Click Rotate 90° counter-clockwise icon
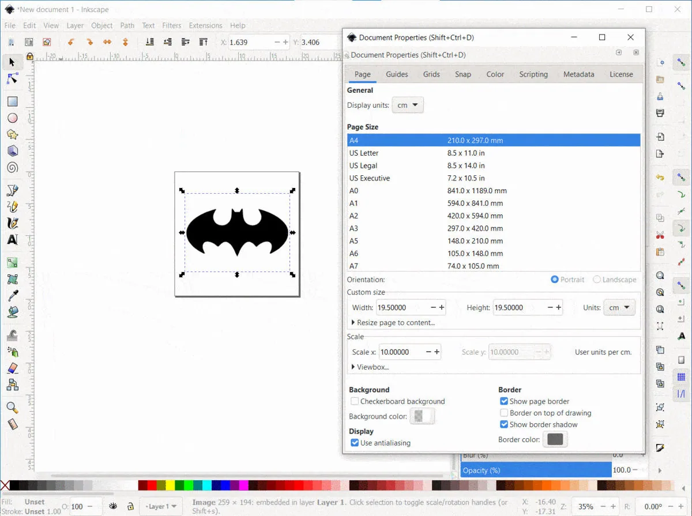The height and width of the screenshot is (516, 692). pos(71,42)
